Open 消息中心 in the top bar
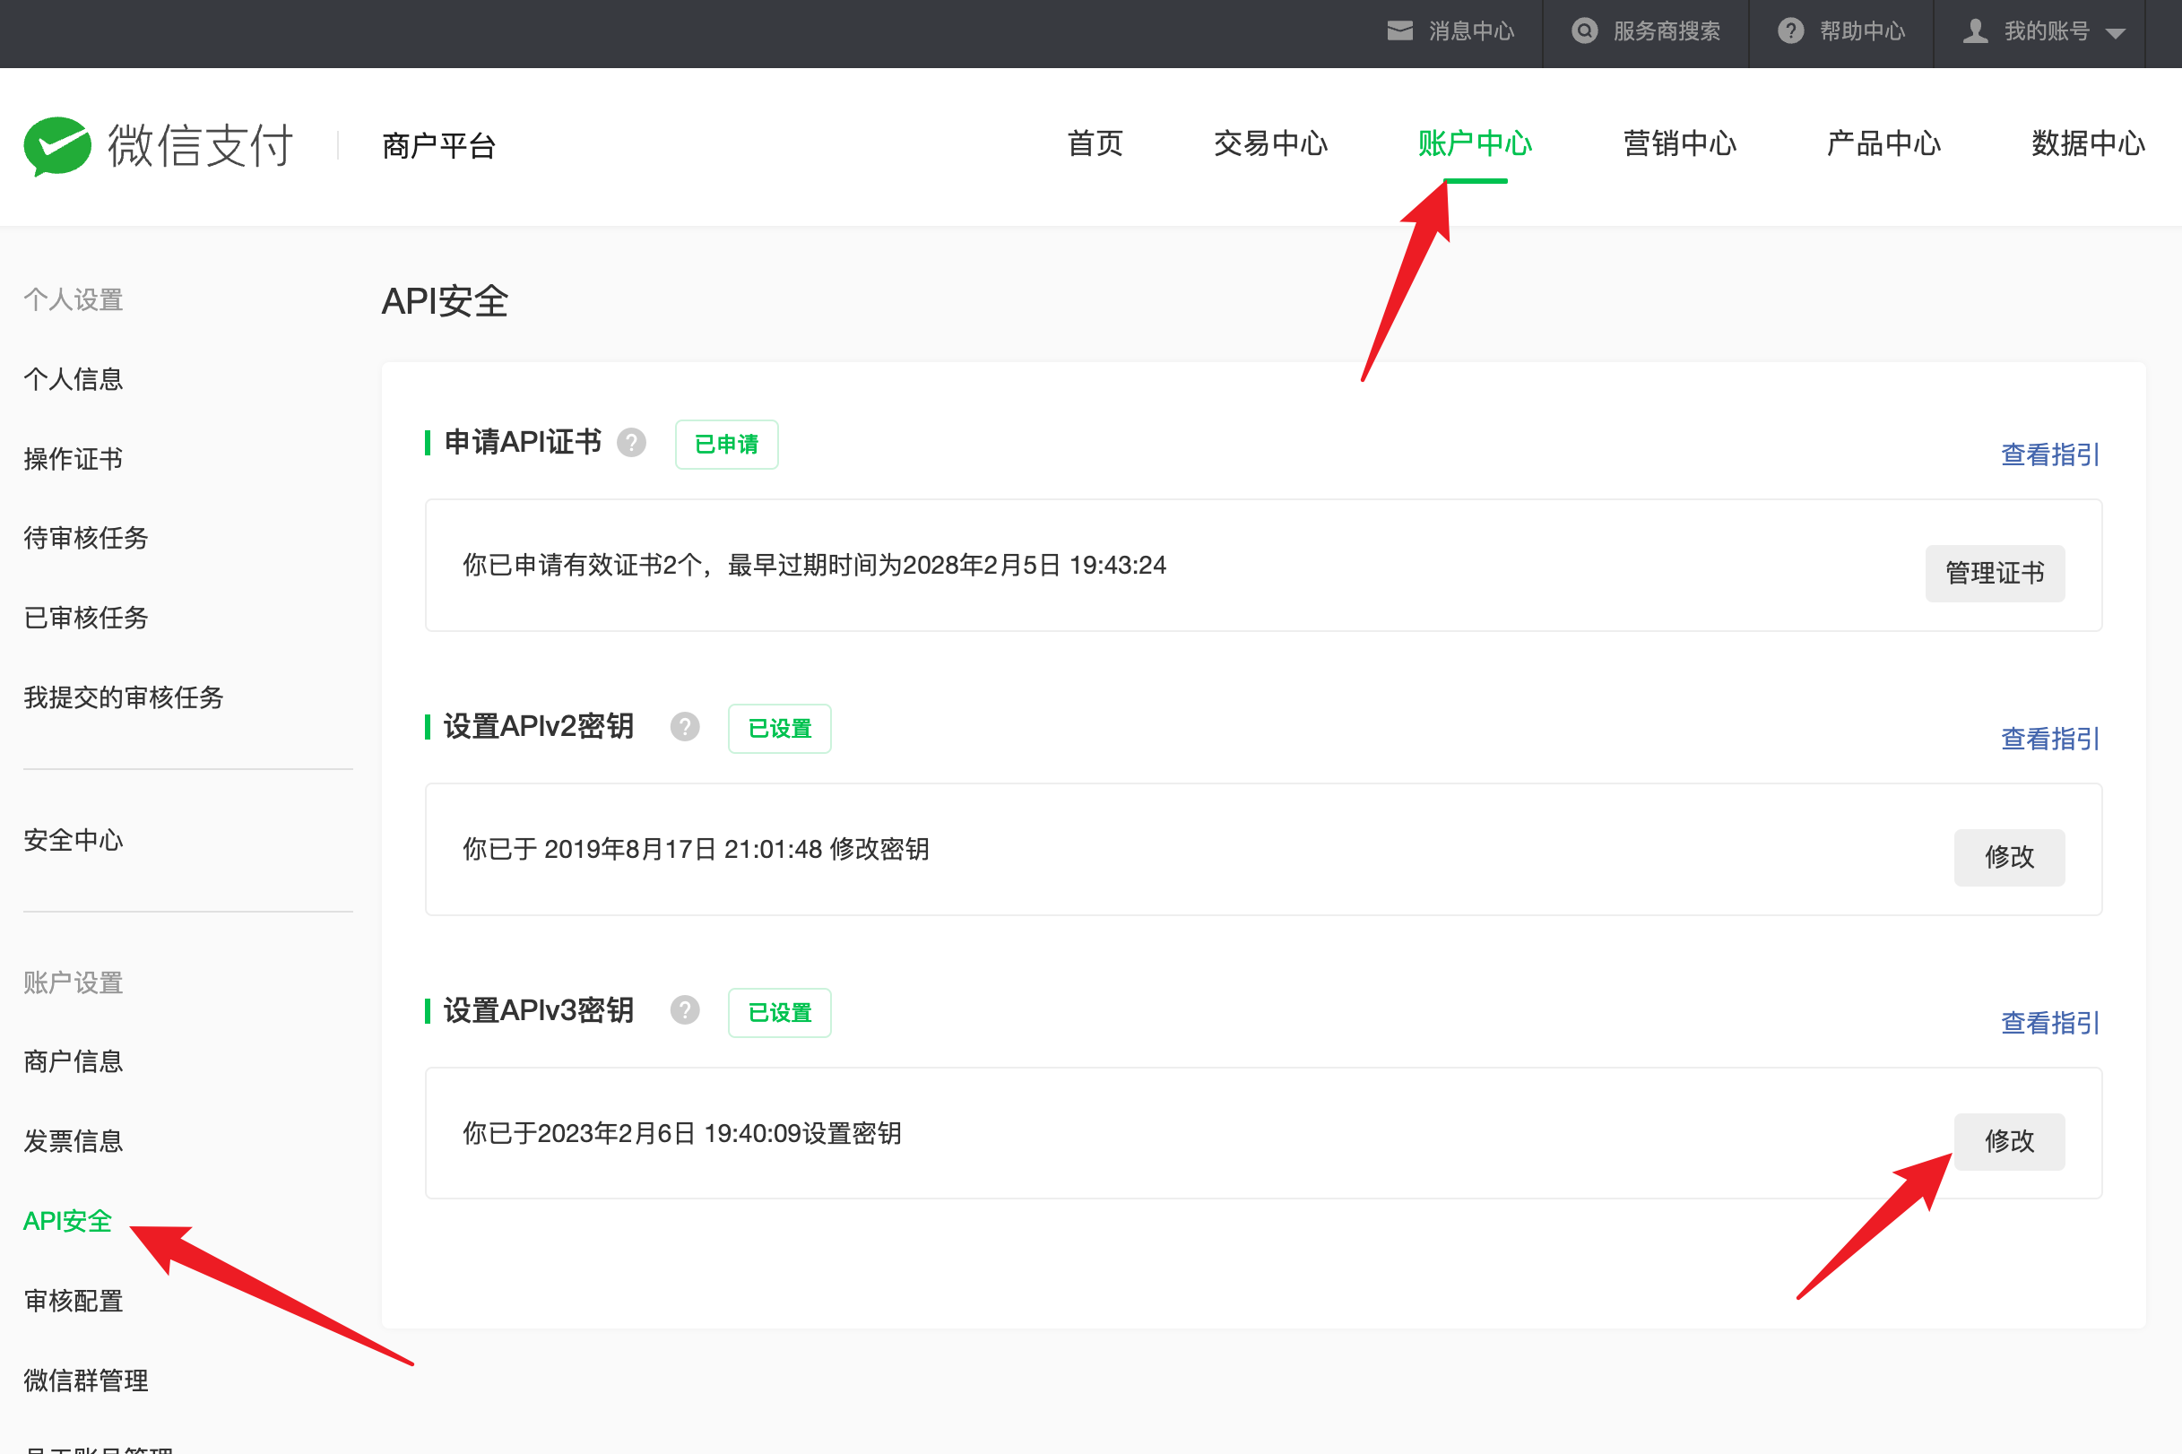The width and height of the screenshot is (2182, 1454). (x=1471, y=31)
